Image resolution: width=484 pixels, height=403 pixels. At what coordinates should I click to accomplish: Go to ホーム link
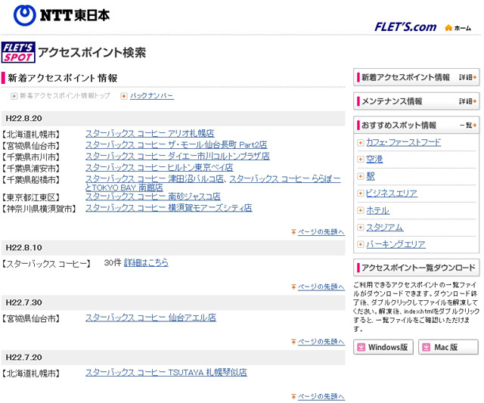click(x=462, y=28)
